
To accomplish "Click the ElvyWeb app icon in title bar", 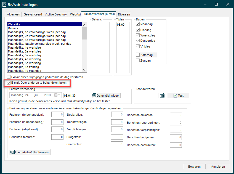I will click(x=4, y=4).
